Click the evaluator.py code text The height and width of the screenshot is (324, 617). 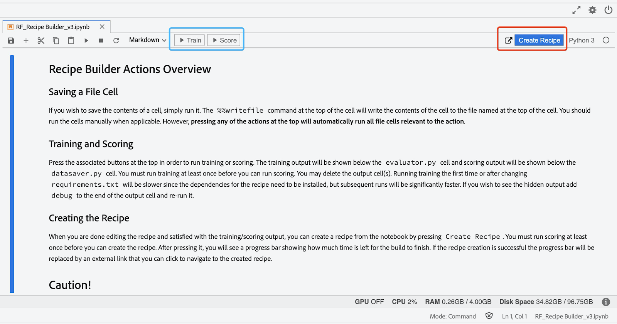[411, 162]
